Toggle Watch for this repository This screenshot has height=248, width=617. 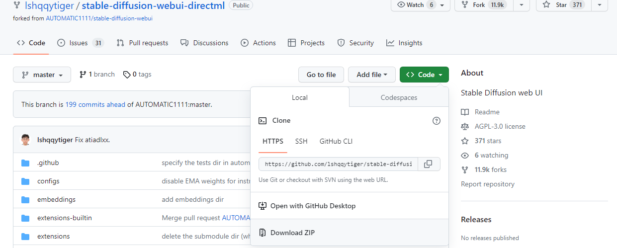tap(416, 5)
